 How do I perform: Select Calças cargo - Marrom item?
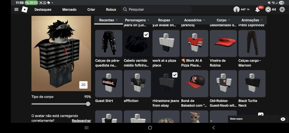252,43
